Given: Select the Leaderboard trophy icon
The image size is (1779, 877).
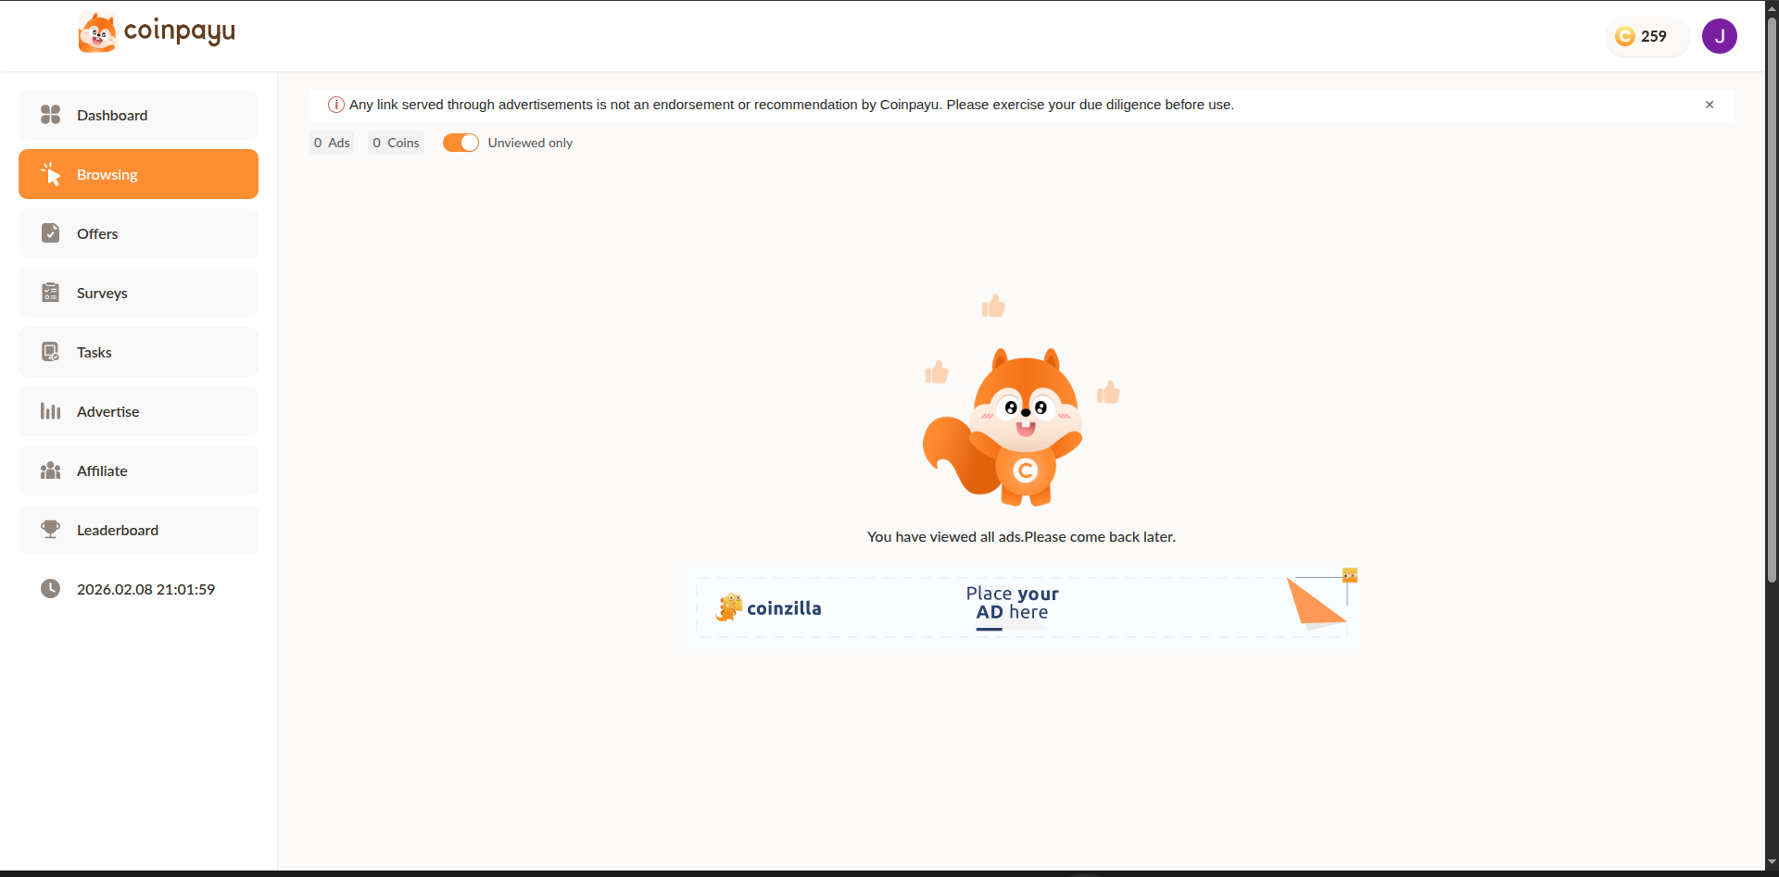Looking at the screenshot, I should point(50,530).
